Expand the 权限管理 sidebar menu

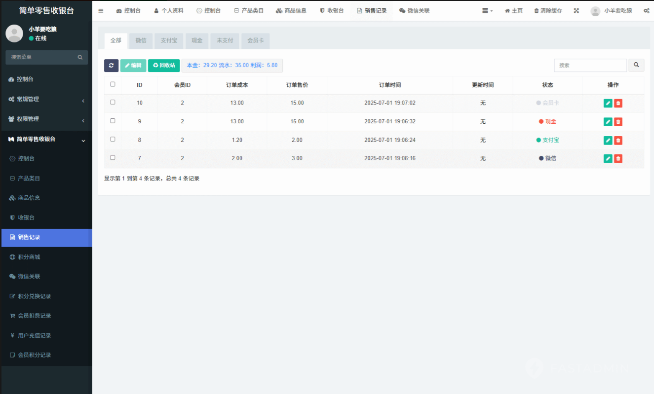pyautogui.click(x=46, y=119)
